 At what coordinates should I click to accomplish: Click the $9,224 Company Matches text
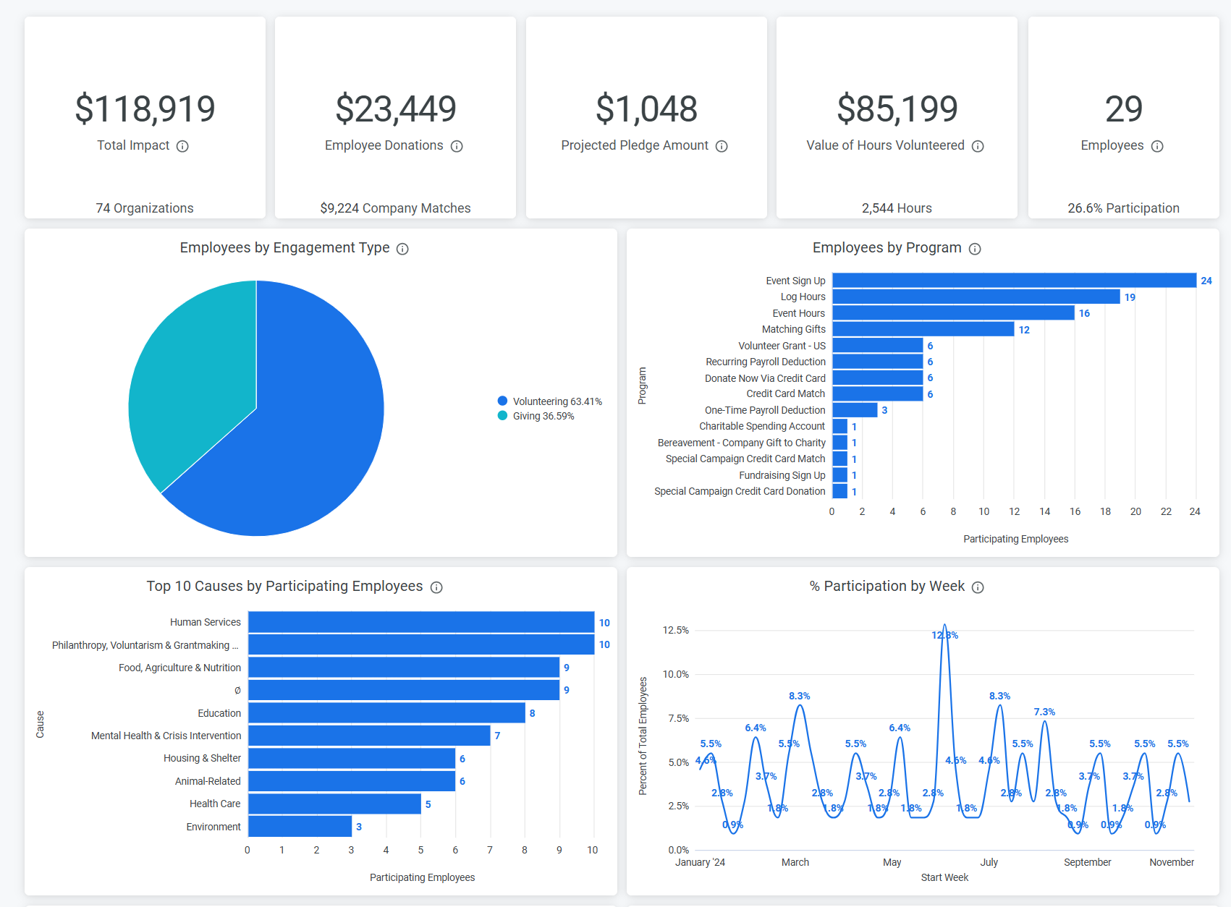[395, 208]
